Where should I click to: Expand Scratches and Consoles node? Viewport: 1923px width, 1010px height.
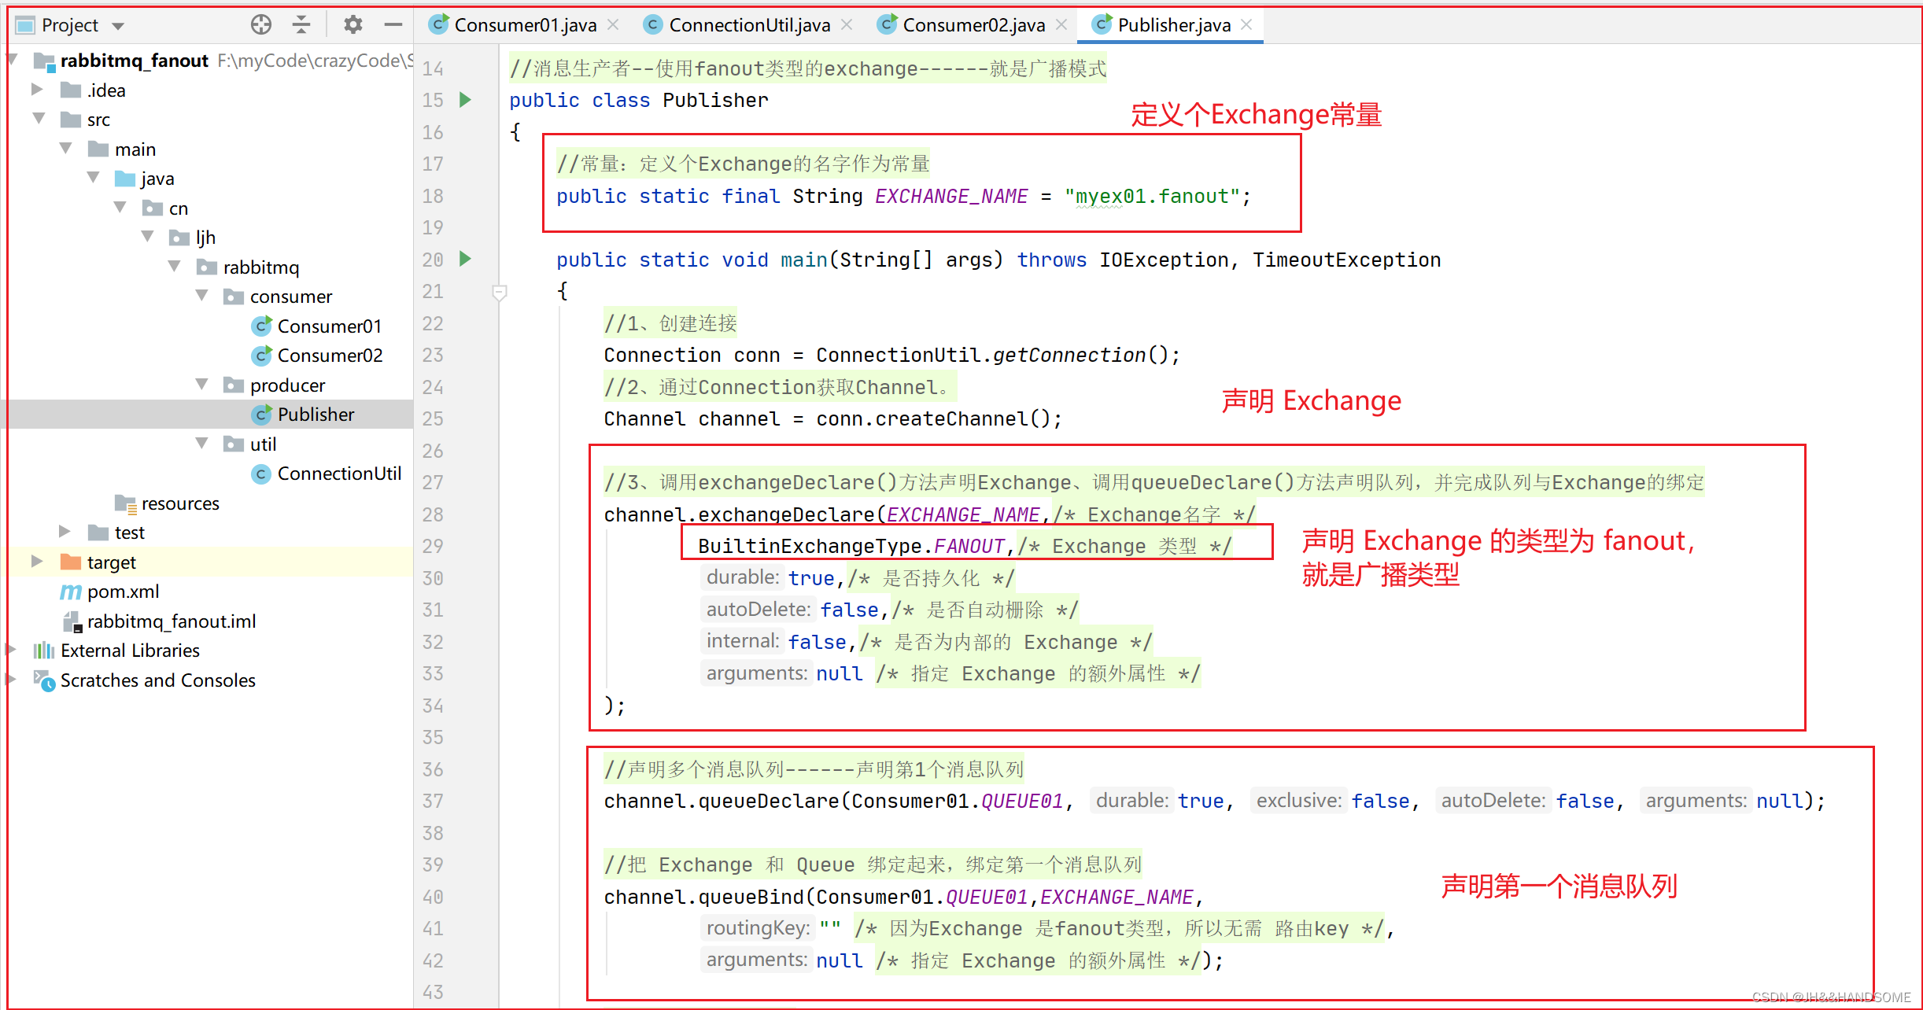coord(11,680)
